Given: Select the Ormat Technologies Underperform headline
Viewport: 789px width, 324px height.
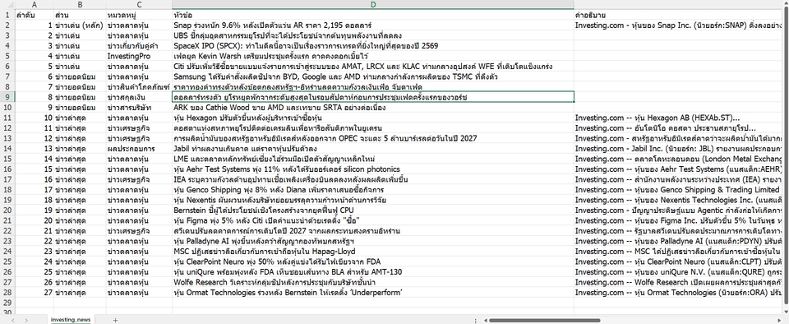Looking at the screenshot, I should coord(373,293).
